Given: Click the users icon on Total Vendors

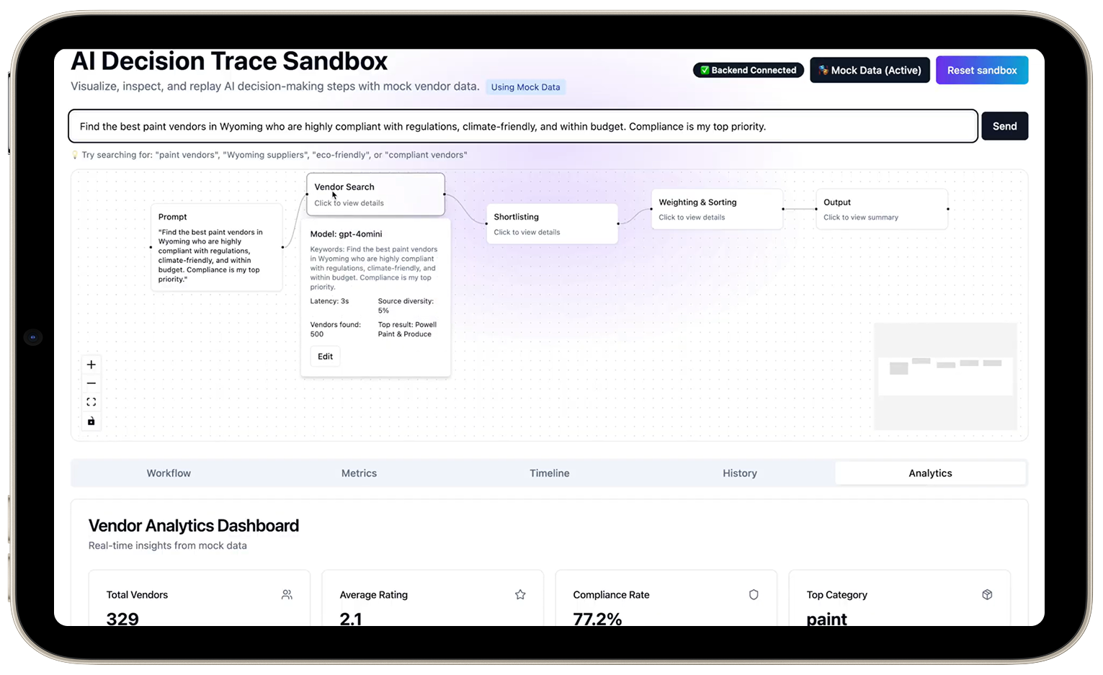Looking at the screenshot, I should coord(287,594).
